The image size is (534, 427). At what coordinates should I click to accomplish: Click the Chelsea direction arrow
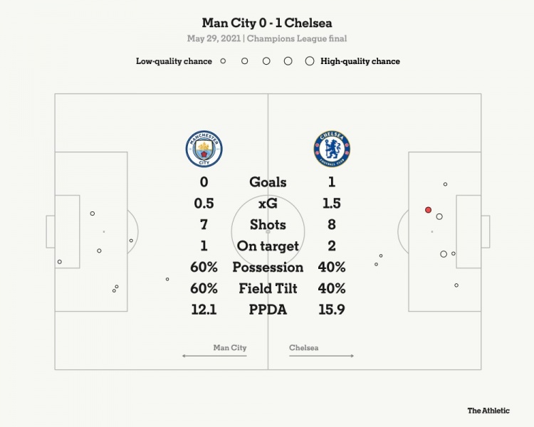(x=322, y=356)
